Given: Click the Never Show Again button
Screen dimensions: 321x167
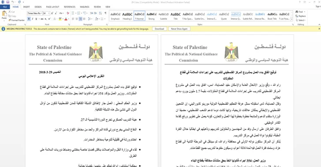Looking at the screenshot, I should tap(179, 29).
